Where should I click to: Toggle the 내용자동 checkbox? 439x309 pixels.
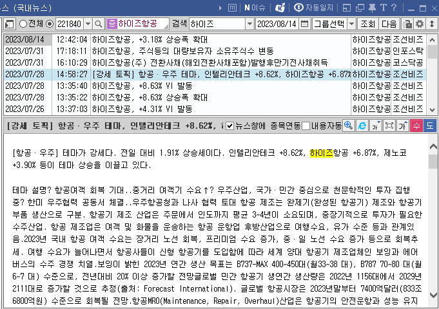(306, 126)
